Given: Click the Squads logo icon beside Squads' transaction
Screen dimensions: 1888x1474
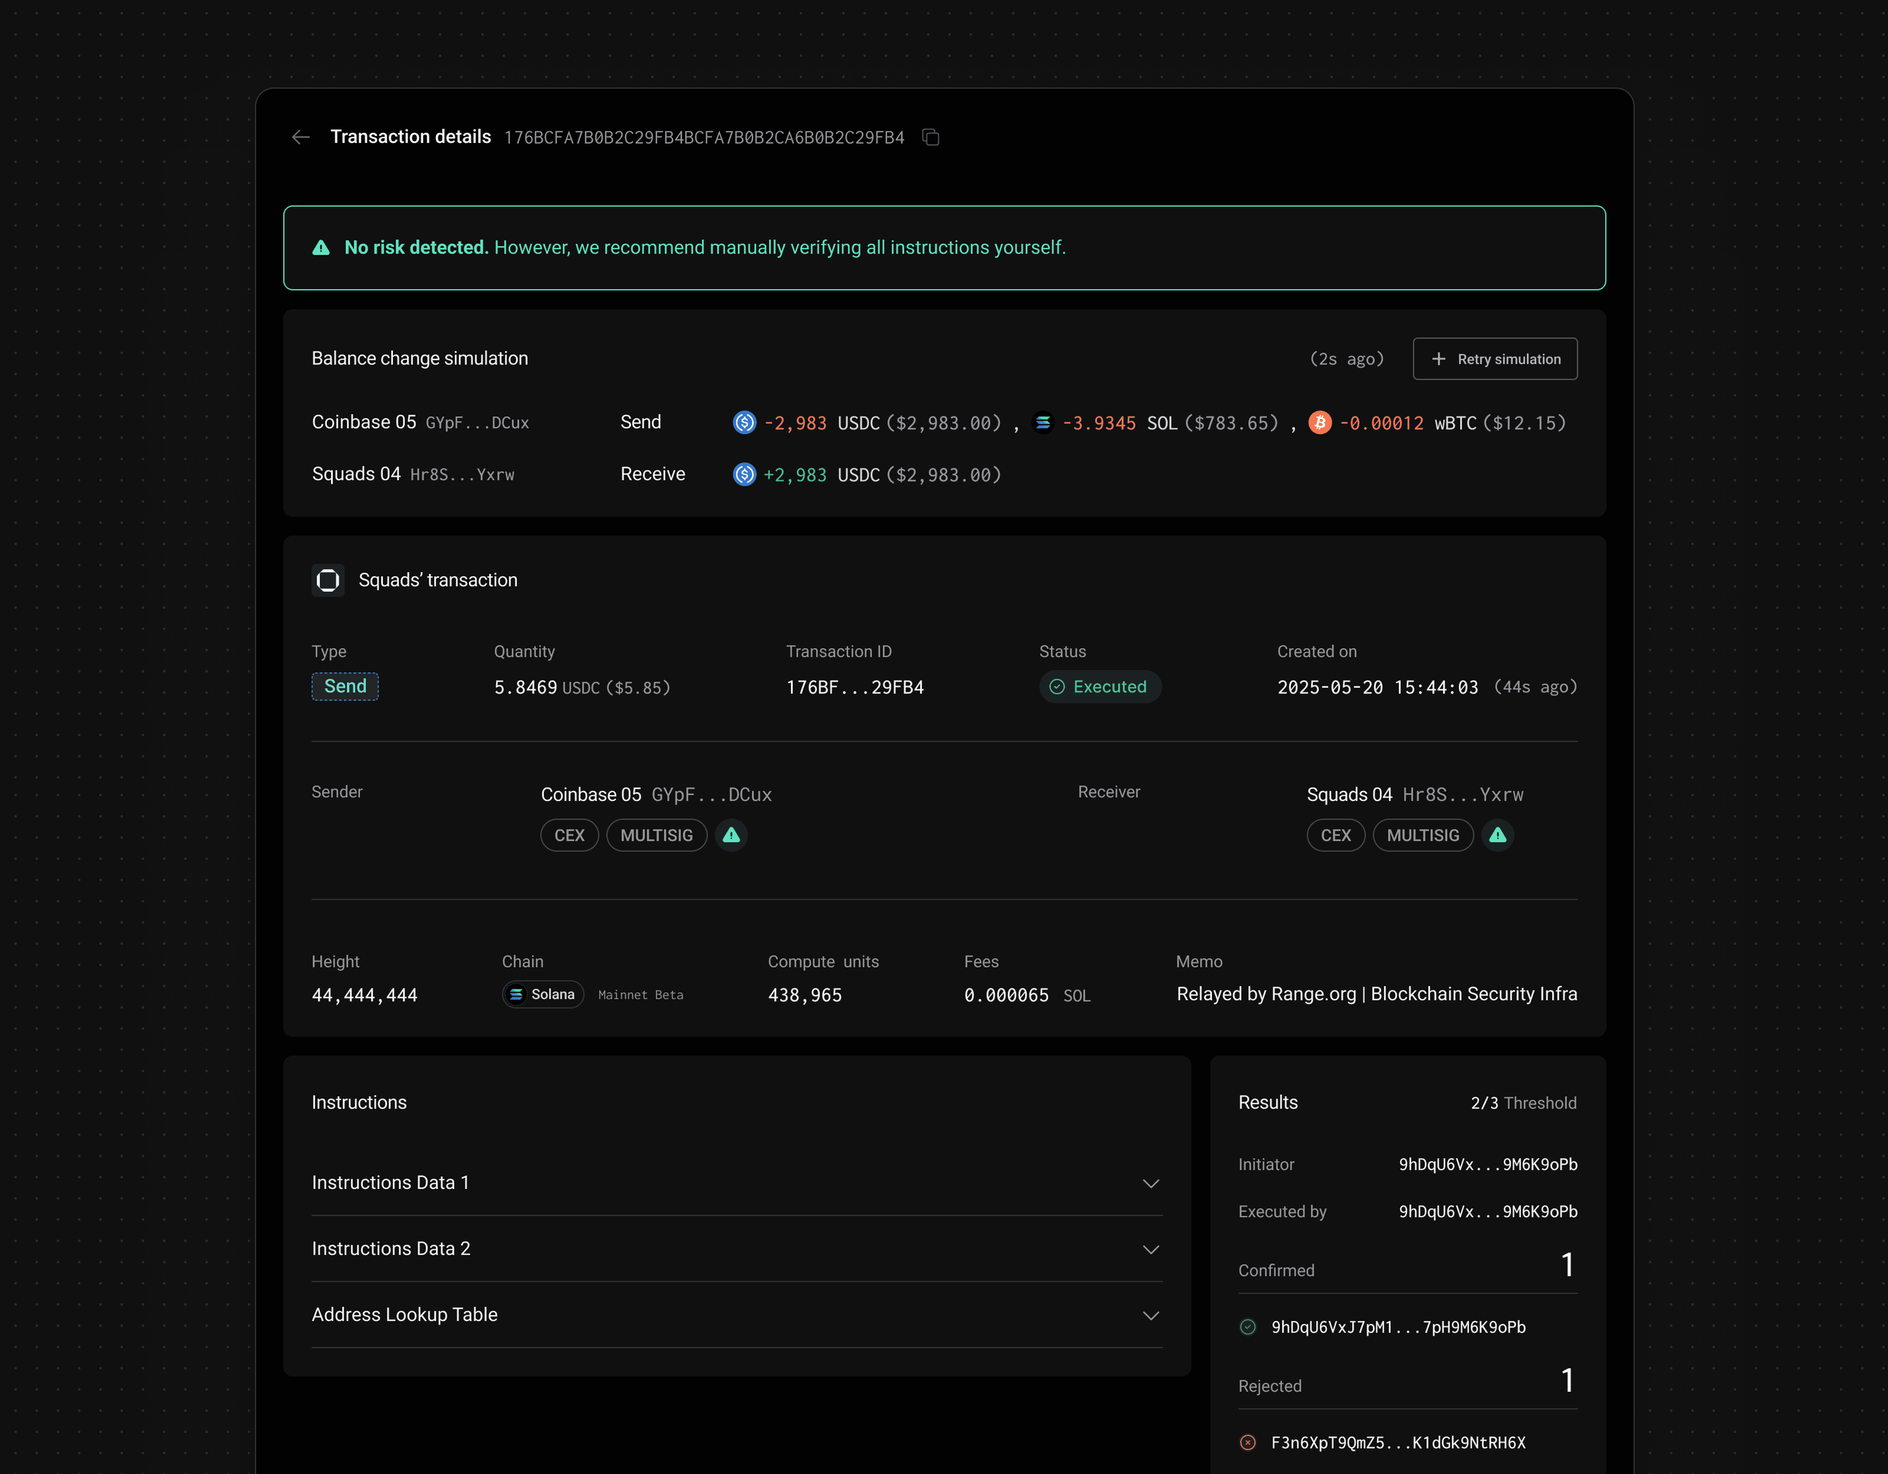Looking at the screenshot, I should (x=327, y=580).
